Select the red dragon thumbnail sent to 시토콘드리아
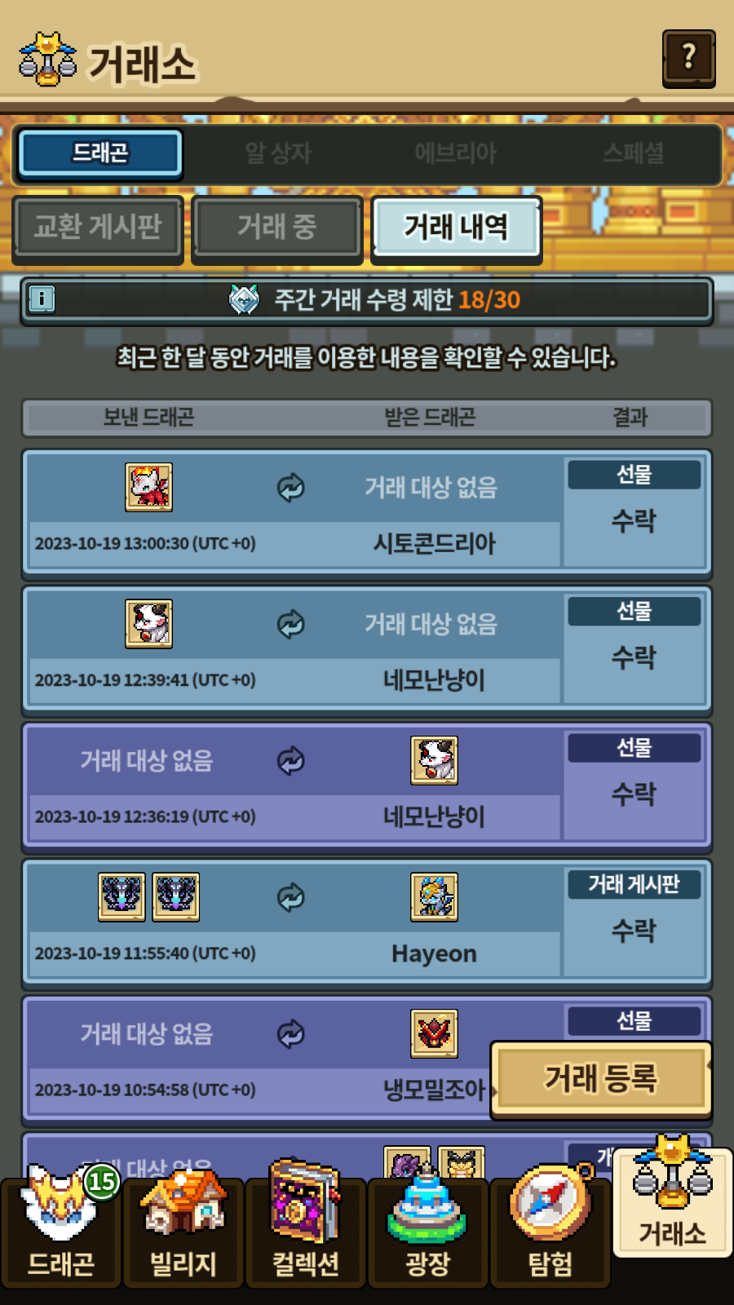Viewport: 734px width, 1305px height. 148,487
